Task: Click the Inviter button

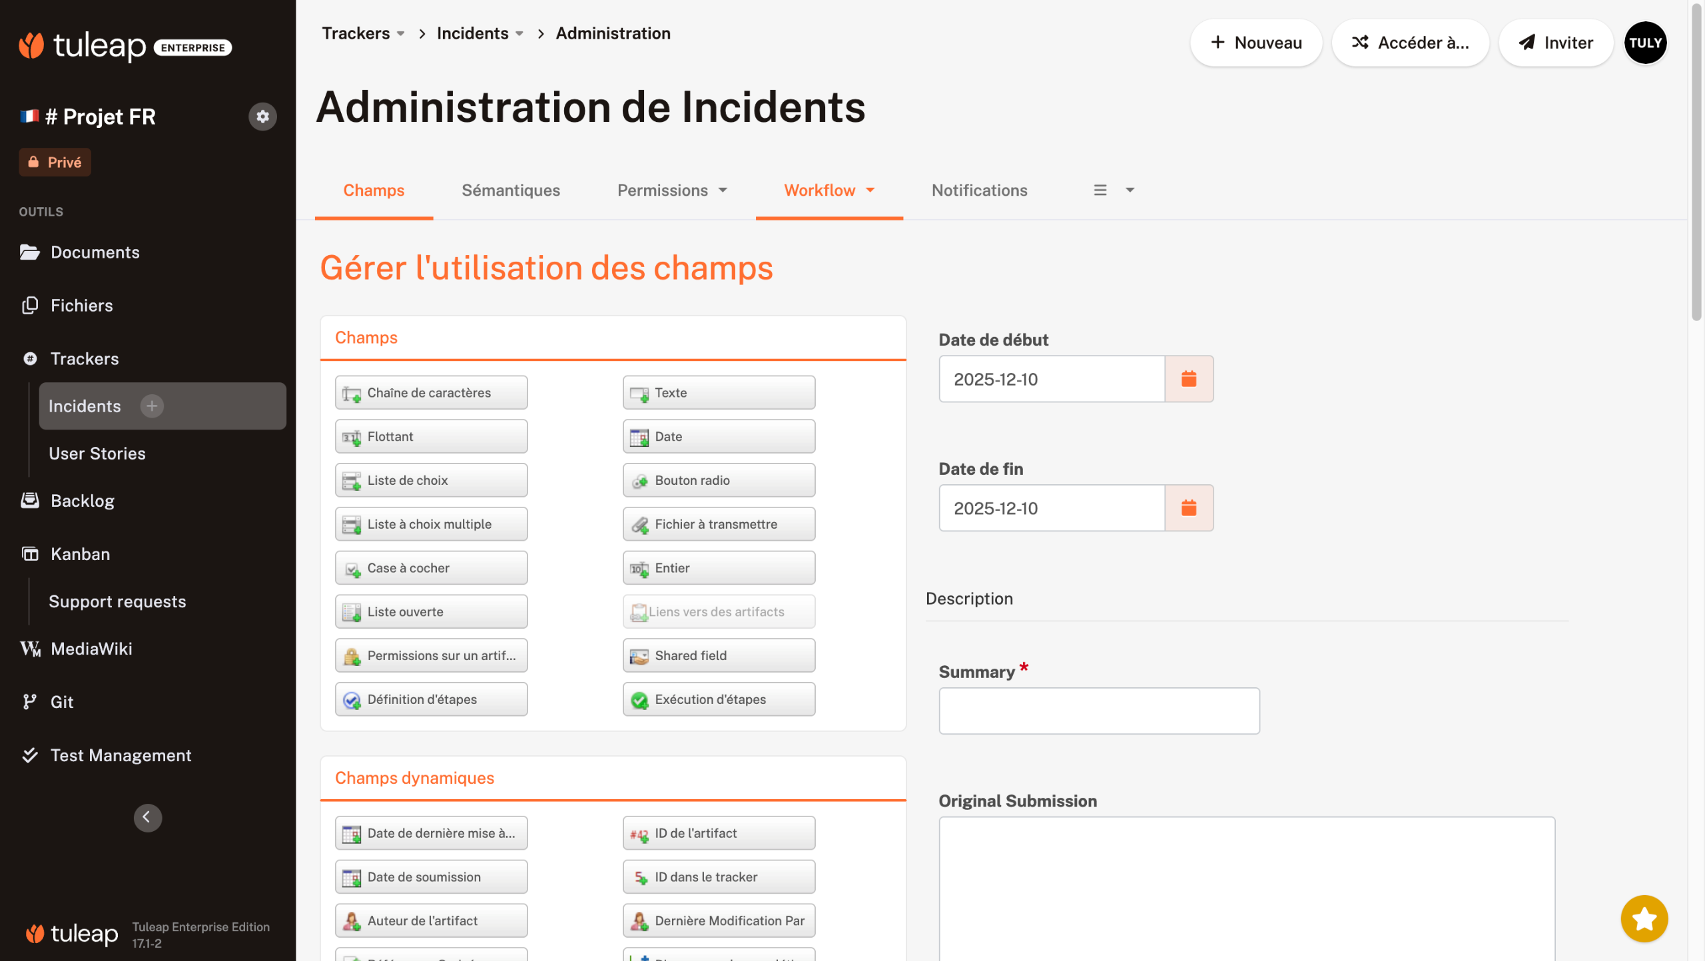Action: (1555, 43)
